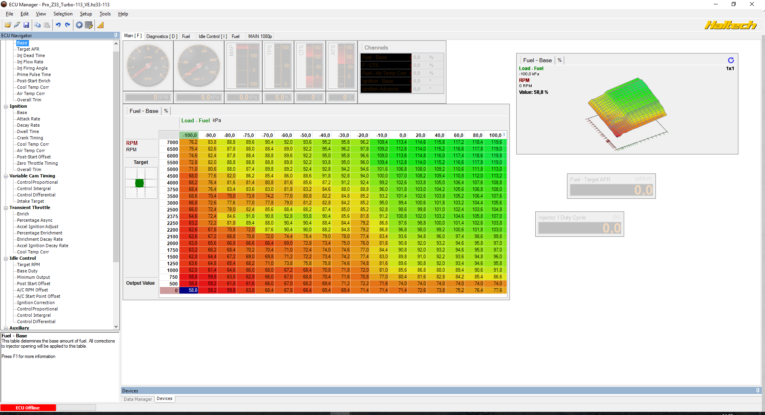Collapse the Idle Control tree group
Image resolution: width=765 pixels, height=415 pixels.
point(6,259)
